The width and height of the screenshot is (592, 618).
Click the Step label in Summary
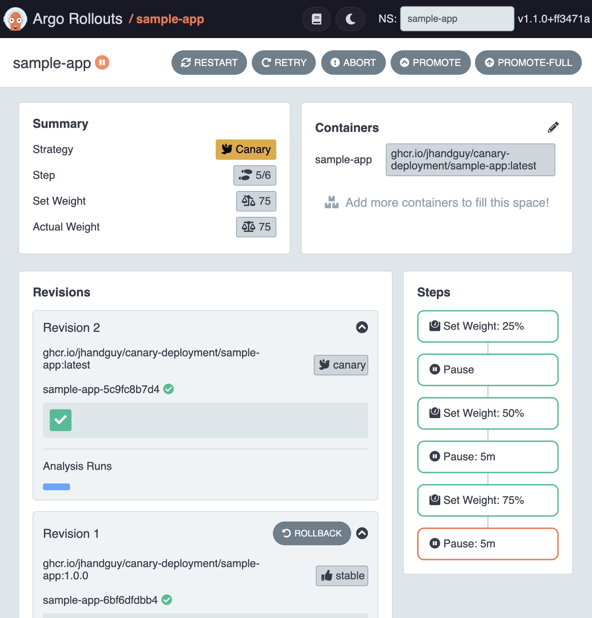click(x=44, y=175)
